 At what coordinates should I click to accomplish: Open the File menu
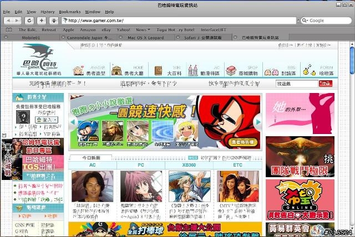coord(6,12)
